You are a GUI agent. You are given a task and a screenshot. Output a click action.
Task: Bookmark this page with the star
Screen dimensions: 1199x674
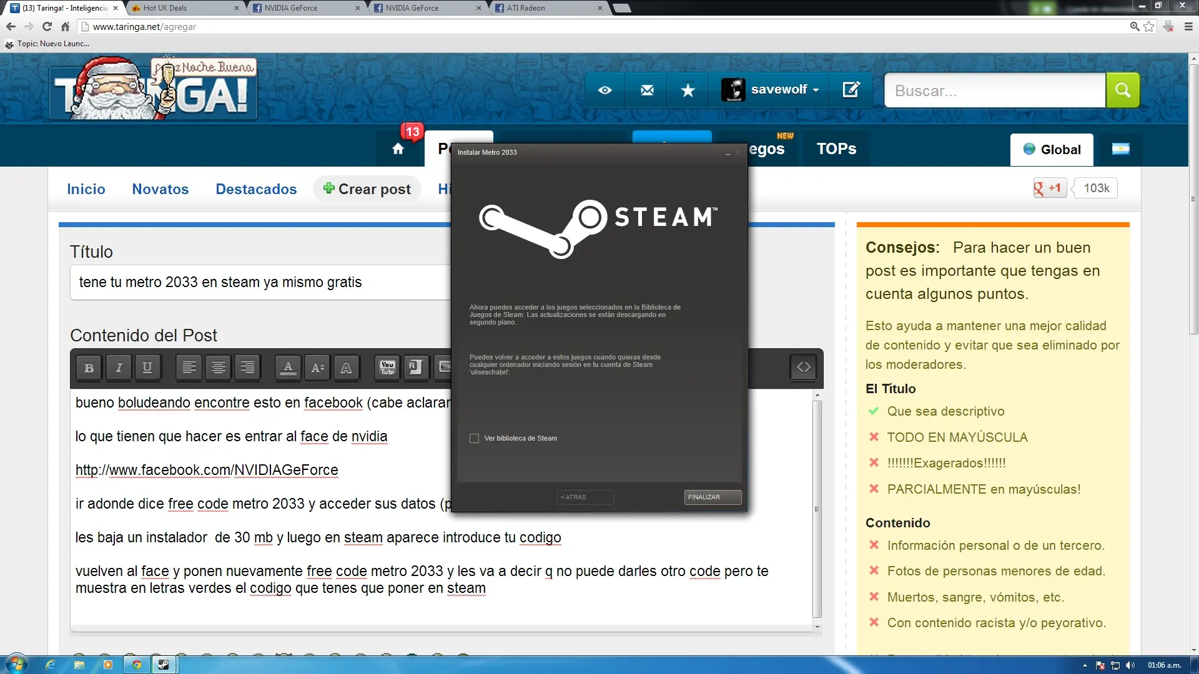[1149, 26]
